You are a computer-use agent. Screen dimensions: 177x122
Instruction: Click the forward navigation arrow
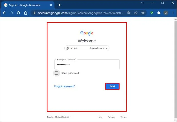[x=11, y=13]
